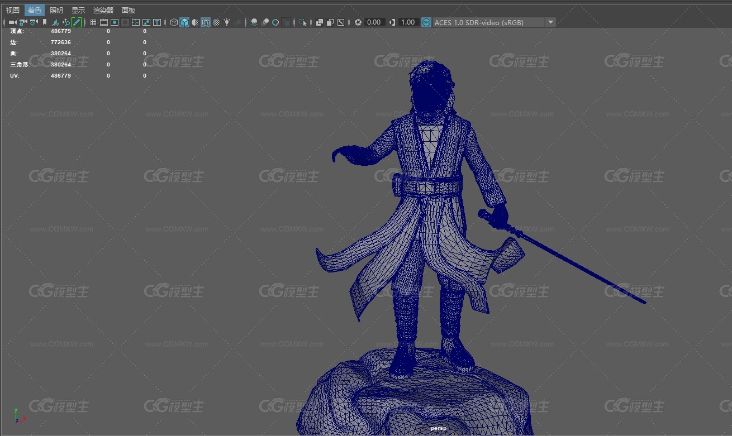Click the Select Camera icon
The height and width of the screenshot is (436, 732).
12,22
